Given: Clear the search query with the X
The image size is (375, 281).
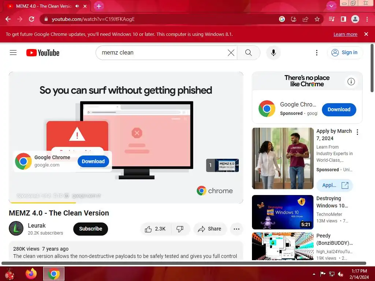Looking at the screenshot, I should pos(231,53).
